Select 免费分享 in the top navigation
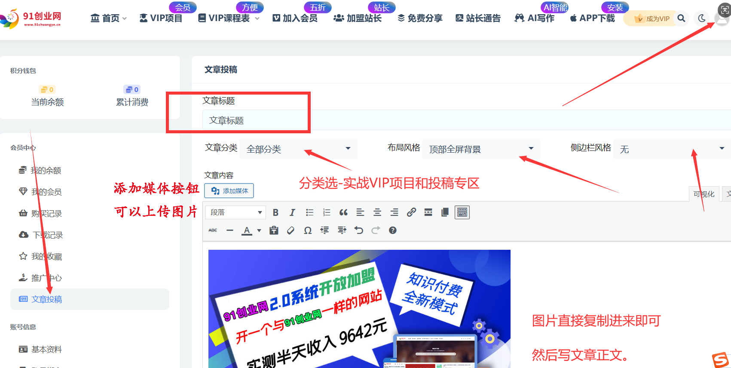 pos(420,18)
